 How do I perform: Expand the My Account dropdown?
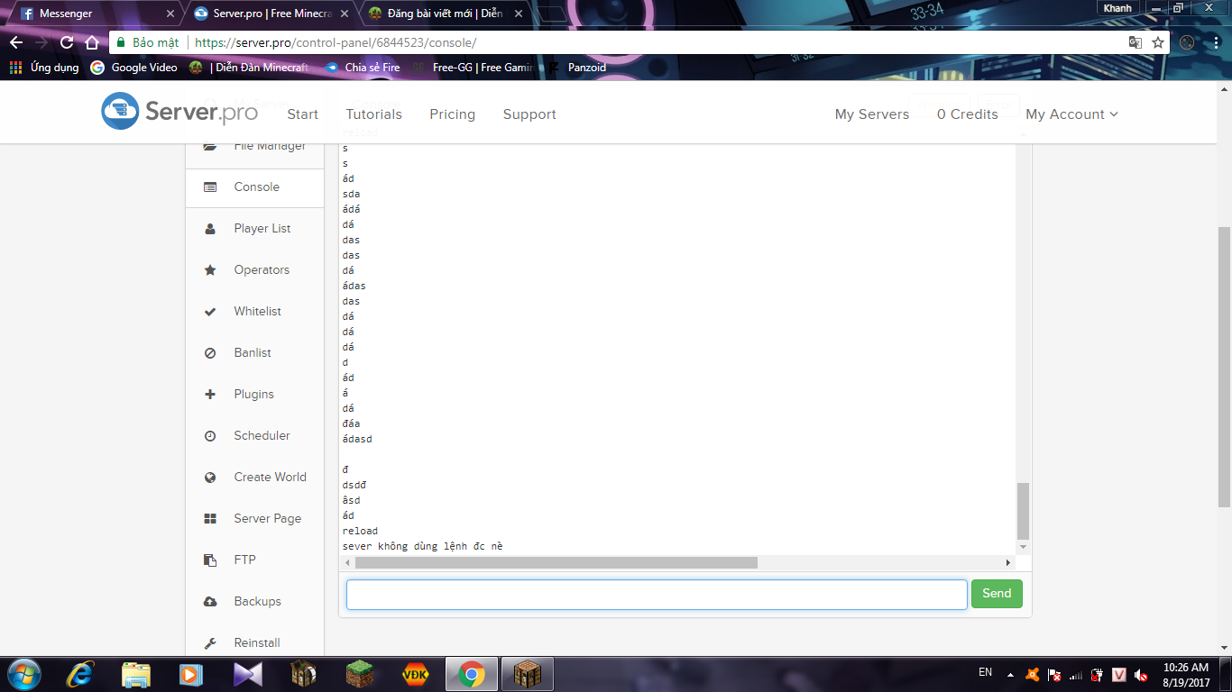click(1071, 114)
